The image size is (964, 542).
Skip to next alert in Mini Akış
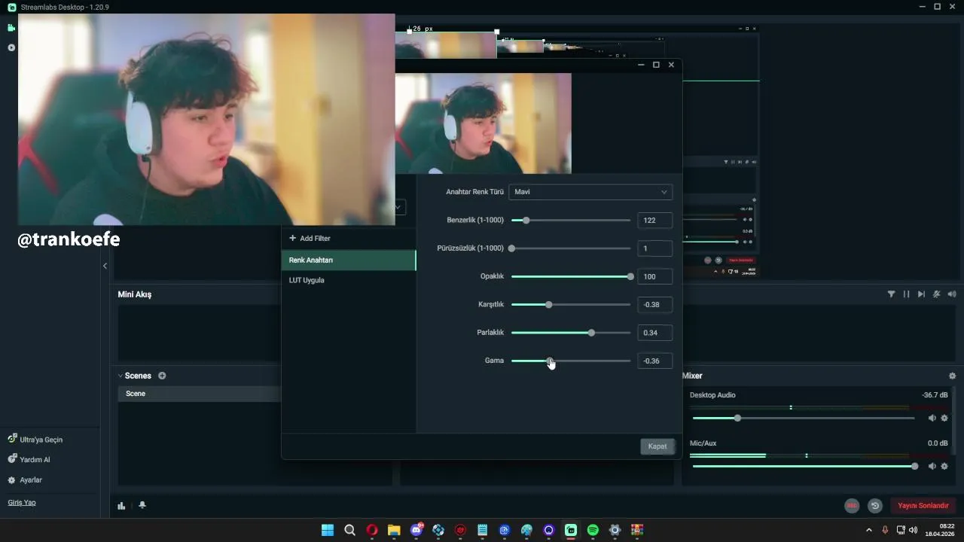(922, 294)
